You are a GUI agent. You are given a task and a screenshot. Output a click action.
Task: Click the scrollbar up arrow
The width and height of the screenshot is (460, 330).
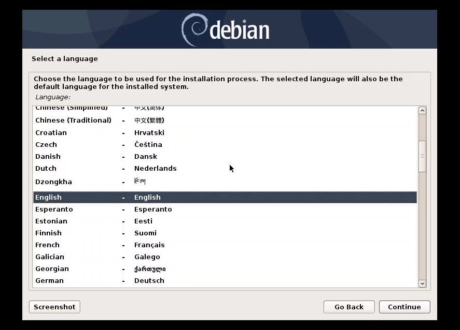click(x=422, y=110)
